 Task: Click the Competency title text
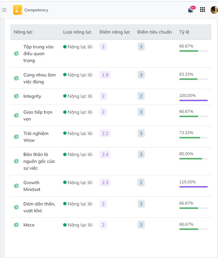(x=36, y=10)
